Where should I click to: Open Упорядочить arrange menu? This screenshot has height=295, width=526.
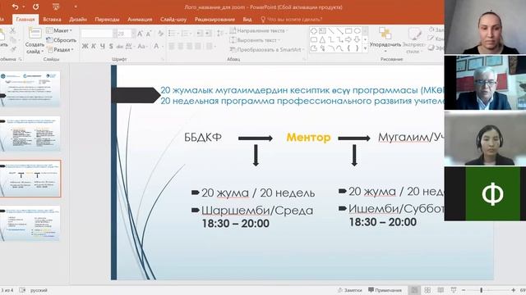pyautogui.click(x=385, y=40)
